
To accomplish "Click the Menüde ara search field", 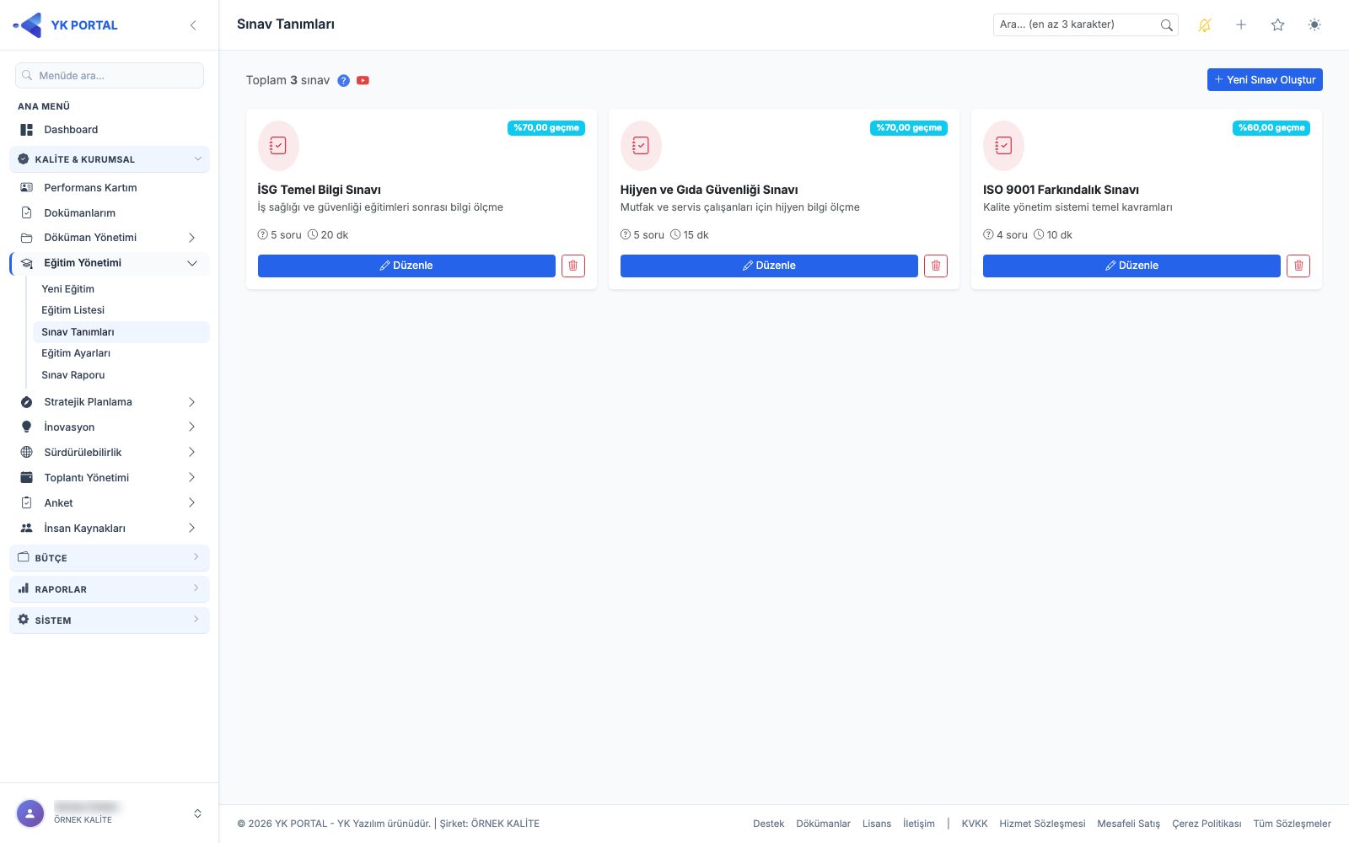I will (x=110, y=75).
